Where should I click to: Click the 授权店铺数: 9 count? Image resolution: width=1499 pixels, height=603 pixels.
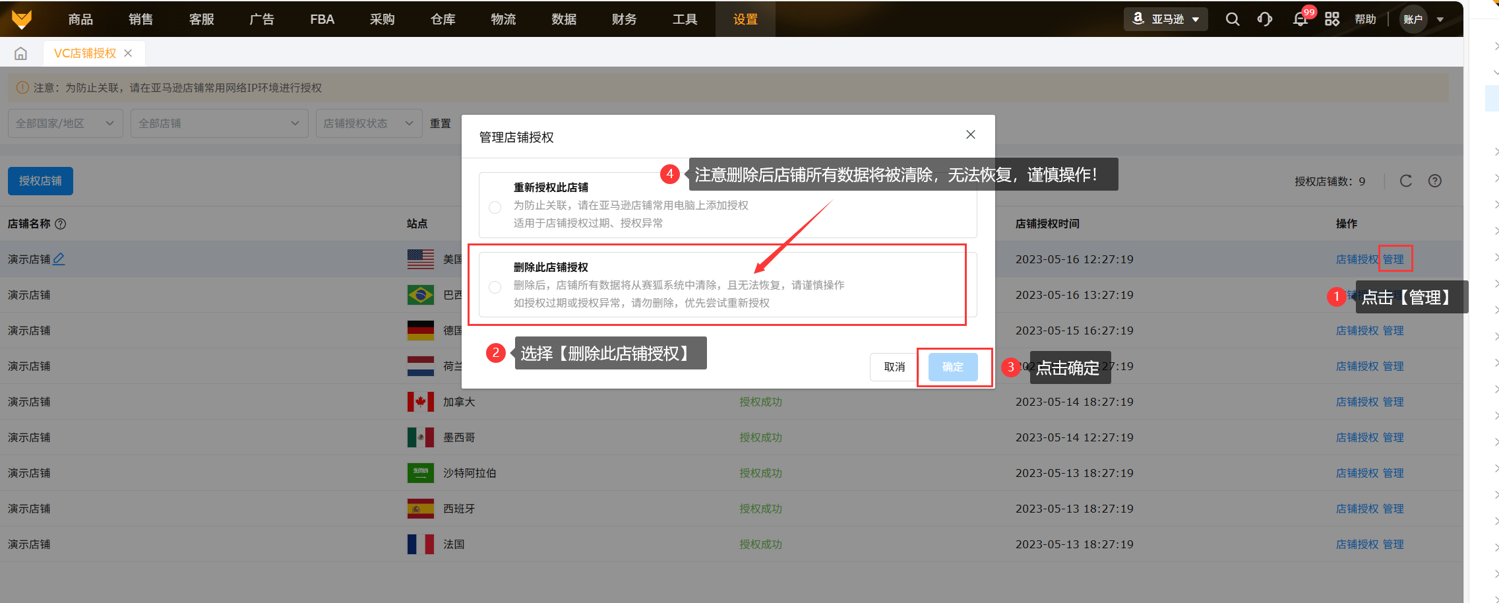pyautogui.click(x=1330, y=181)
